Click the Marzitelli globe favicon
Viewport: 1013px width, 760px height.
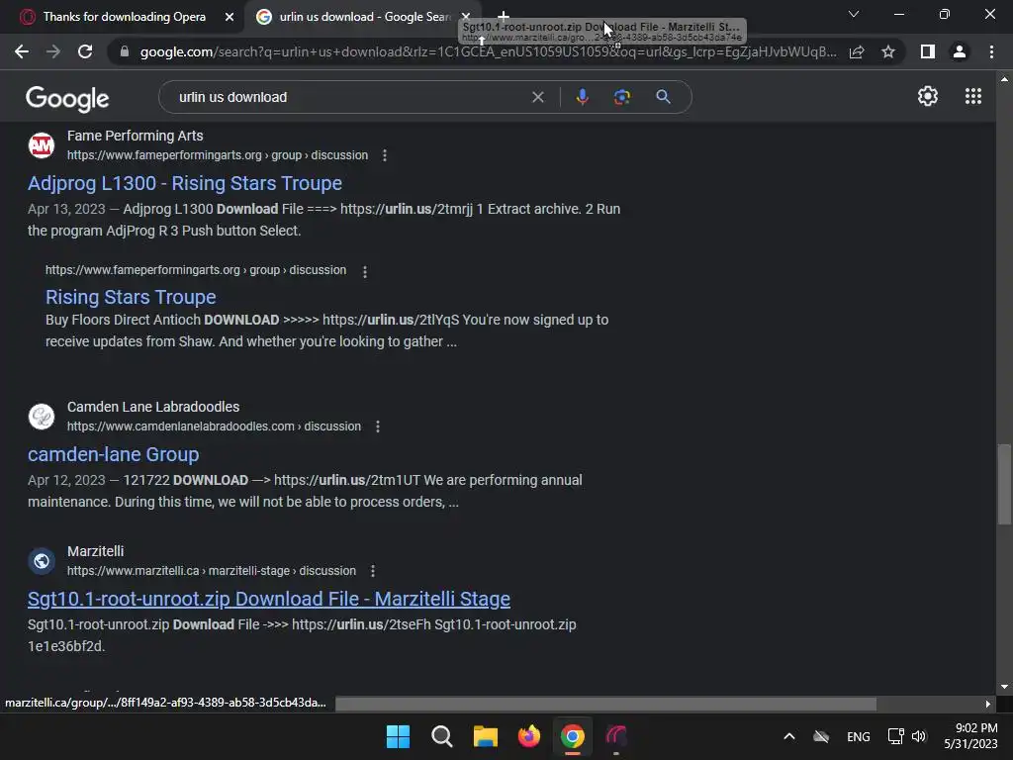tap(42, 561)
